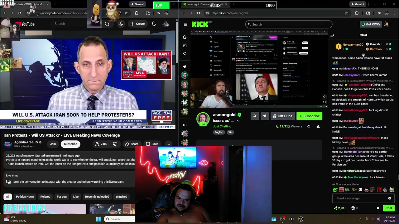The width and height of the screenshot is (399, 224).
Task: Save the YouTube video
Action: (152, 144)
